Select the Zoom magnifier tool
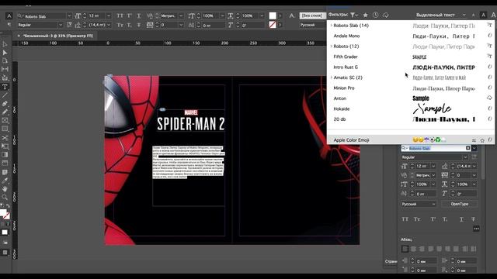Viewport: 497px width, 279px height. point(5,197)
